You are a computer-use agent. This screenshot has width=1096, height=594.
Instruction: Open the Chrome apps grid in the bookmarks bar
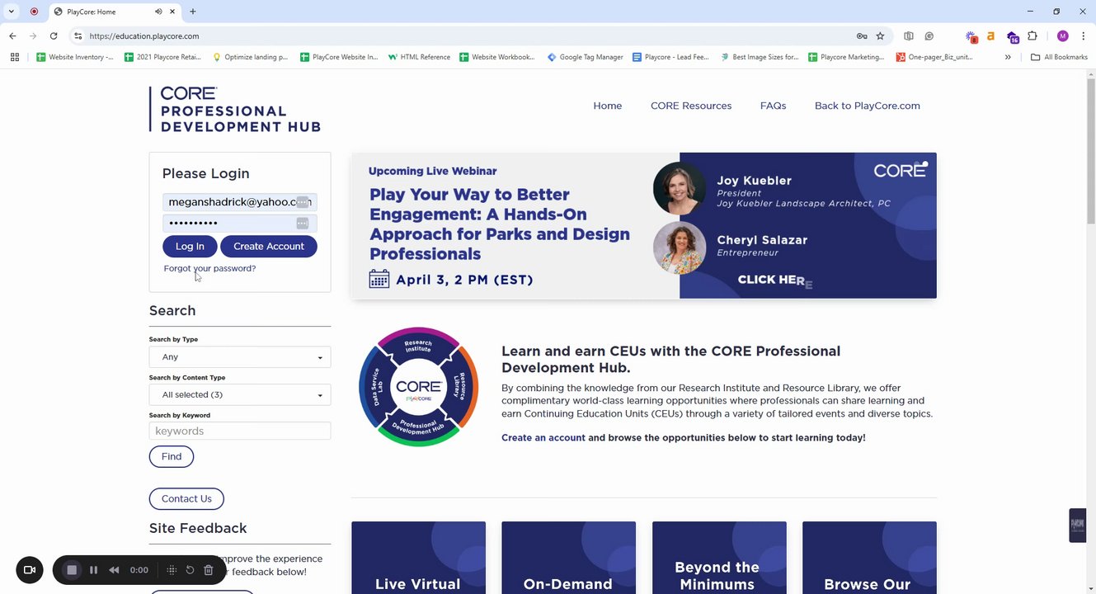pos(15,57)
